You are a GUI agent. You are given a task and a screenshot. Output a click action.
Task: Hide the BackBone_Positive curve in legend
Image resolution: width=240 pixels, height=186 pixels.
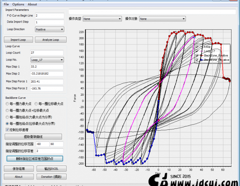coord(197,56)
